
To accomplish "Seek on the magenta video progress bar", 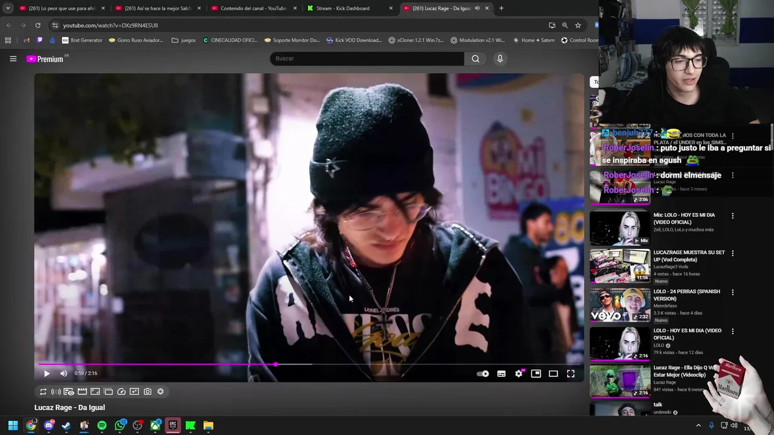I will click(308, 364).
